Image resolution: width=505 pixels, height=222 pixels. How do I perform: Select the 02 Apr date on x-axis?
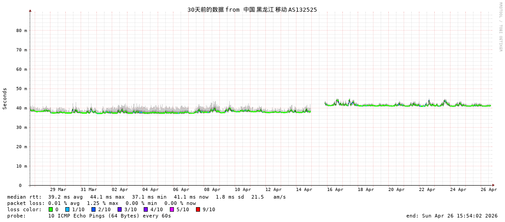pos(120,190)
